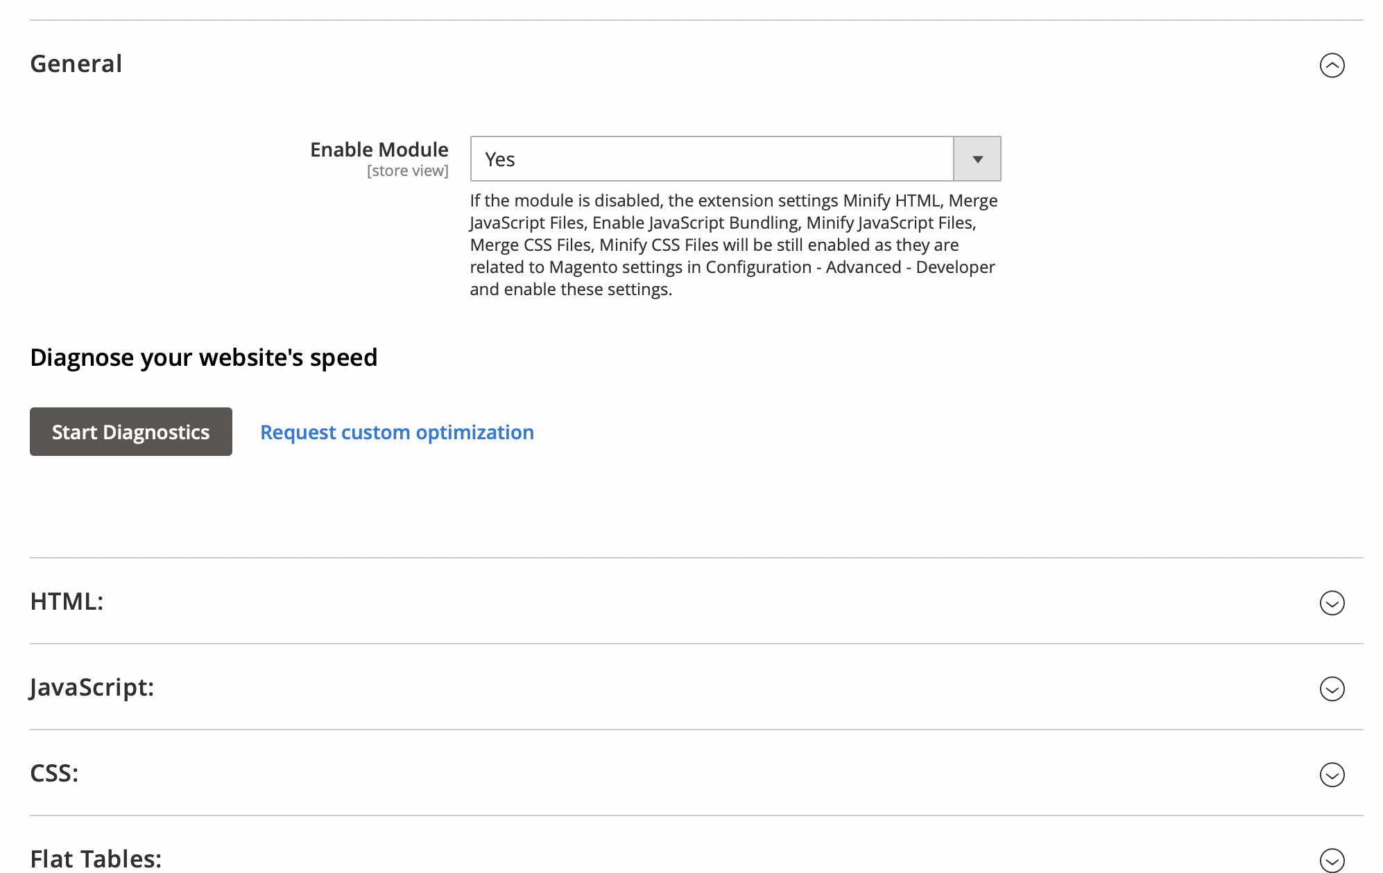1383x873 pixels.
Task: Click the Diagnose your website's speed heading
Action: coord(204,358)
